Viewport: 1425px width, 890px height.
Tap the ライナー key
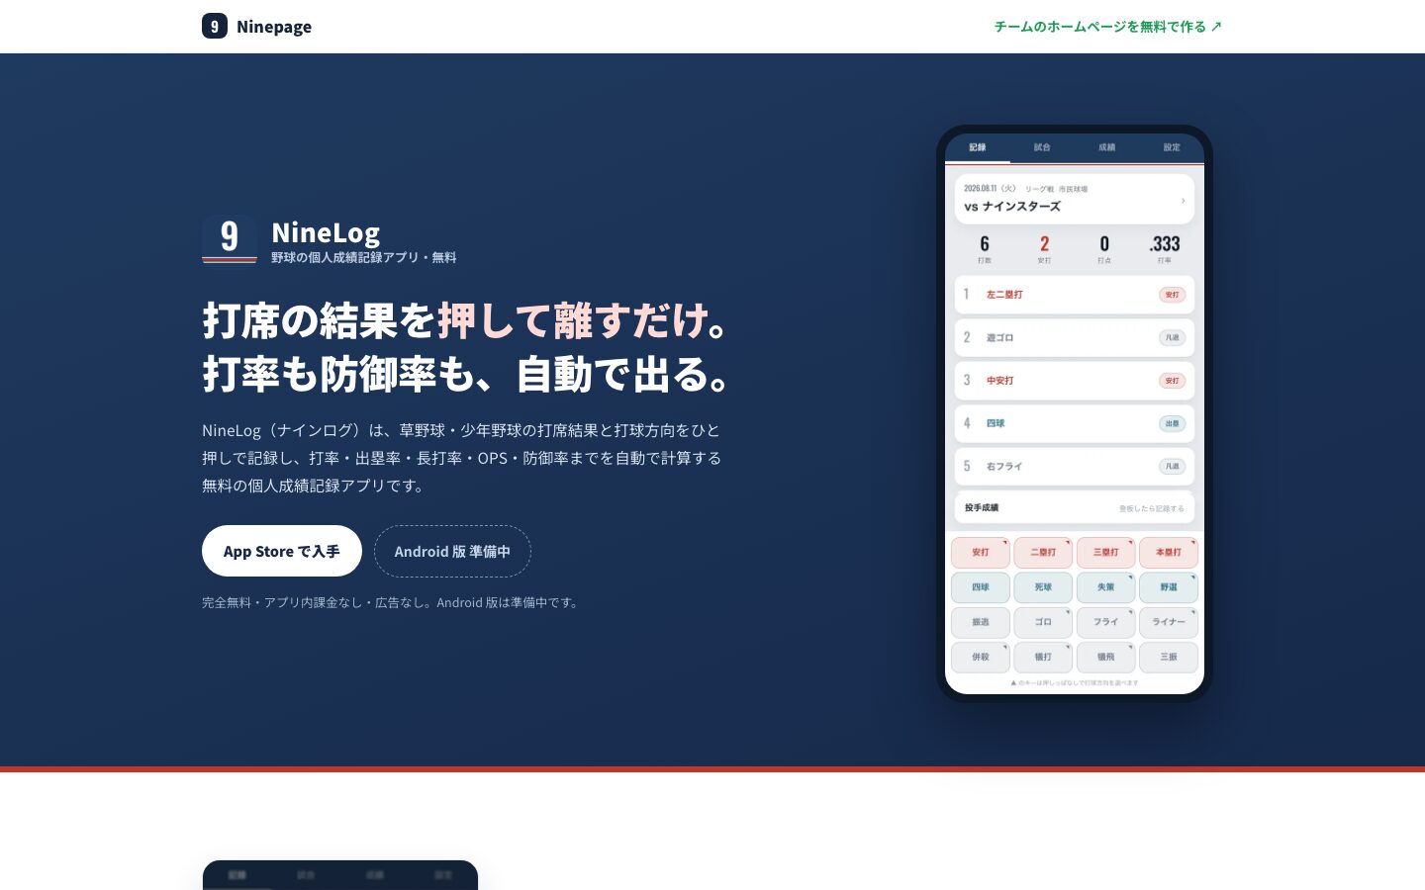1169,622
